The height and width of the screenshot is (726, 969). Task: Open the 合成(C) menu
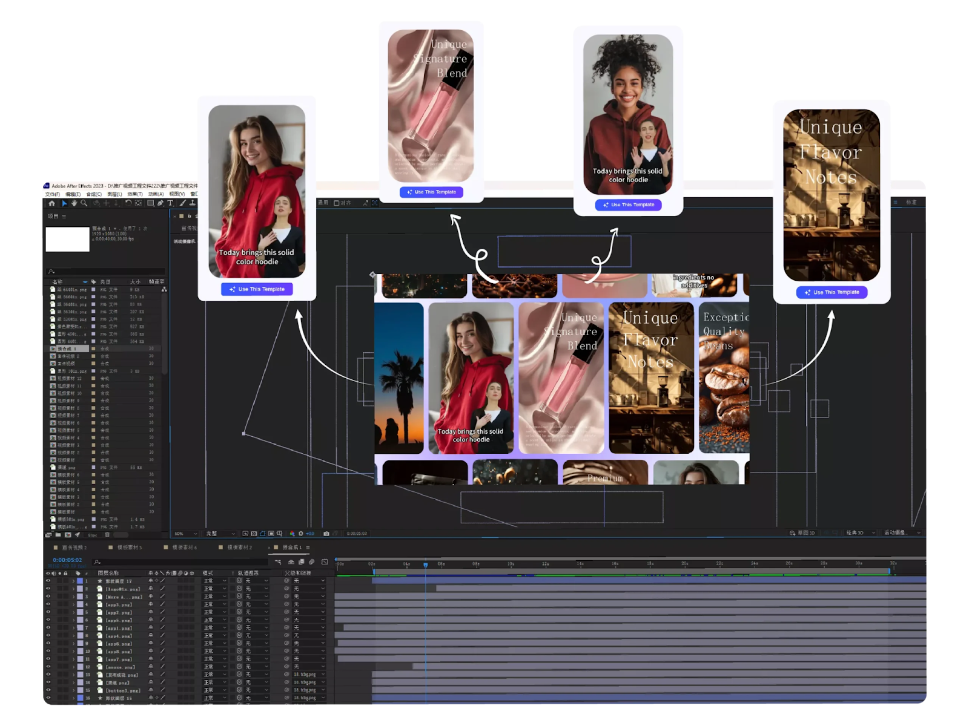point(94,194)
